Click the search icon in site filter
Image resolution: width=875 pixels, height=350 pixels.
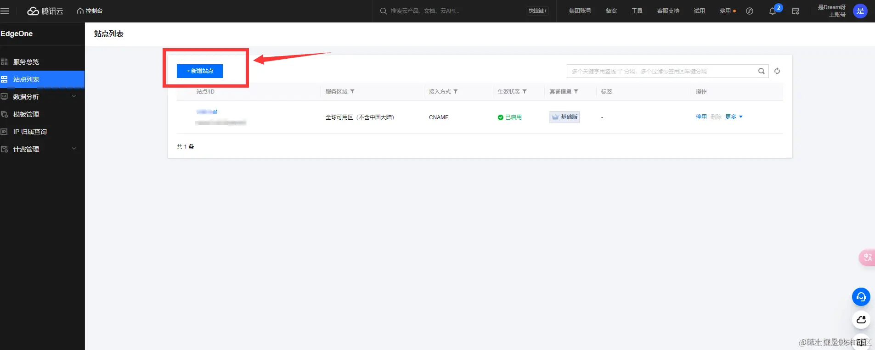point(761,71)
